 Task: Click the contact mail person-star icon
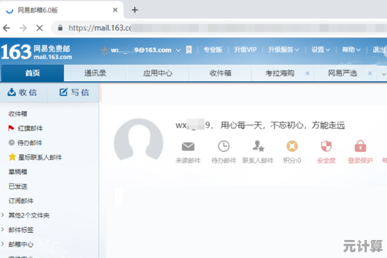coord(258,146)
